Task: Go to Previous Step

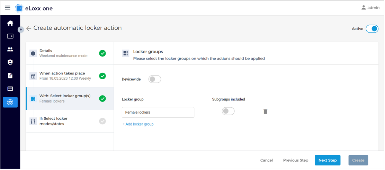Action: pos(296,160)
